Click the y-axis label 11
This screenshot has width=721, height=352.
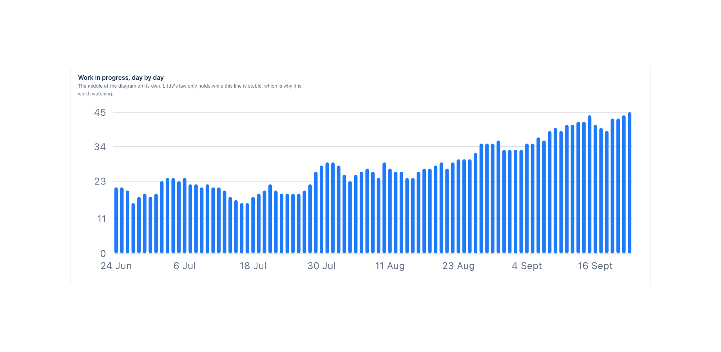pyautogui.click(x=101, y=219)
